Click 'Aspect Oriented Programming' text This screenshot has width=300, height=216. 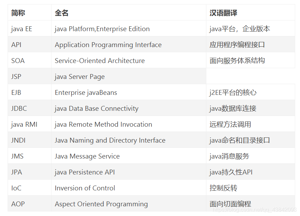tap(101, 204)
